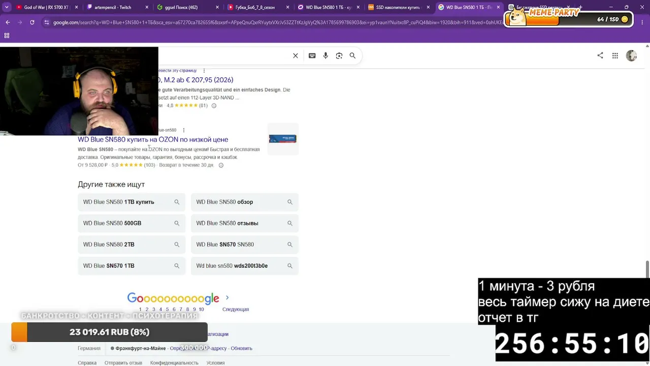This screenshot has width=650, height=366.
Task: Go to results page 2
Action: 147,309
